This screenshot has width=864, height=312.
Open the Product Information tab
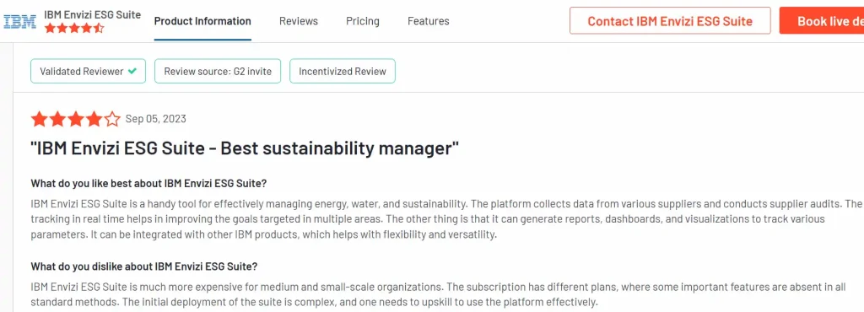[202, 21]
